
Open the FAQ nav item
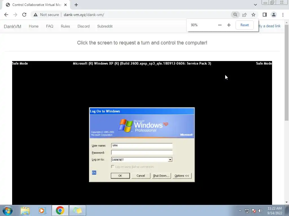pos(50,26)
